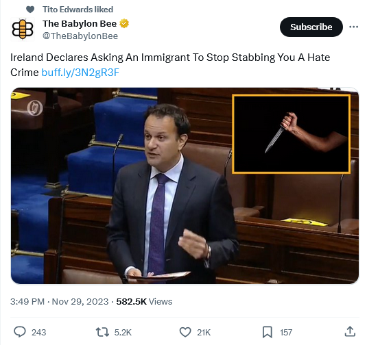The width and height of the screenshot is (367, 345).
Task: Open the tweet's main parliament image
Action: [x=185, y=186]
